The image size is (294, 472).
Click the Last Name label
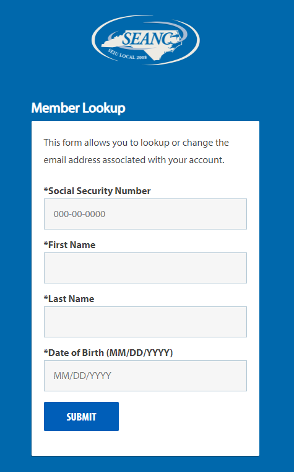coord(69,298)
